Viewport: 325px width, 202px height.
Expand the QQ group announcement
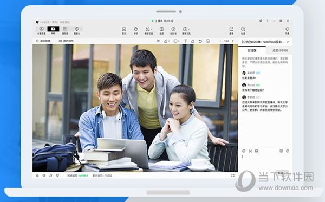point(288,42)
